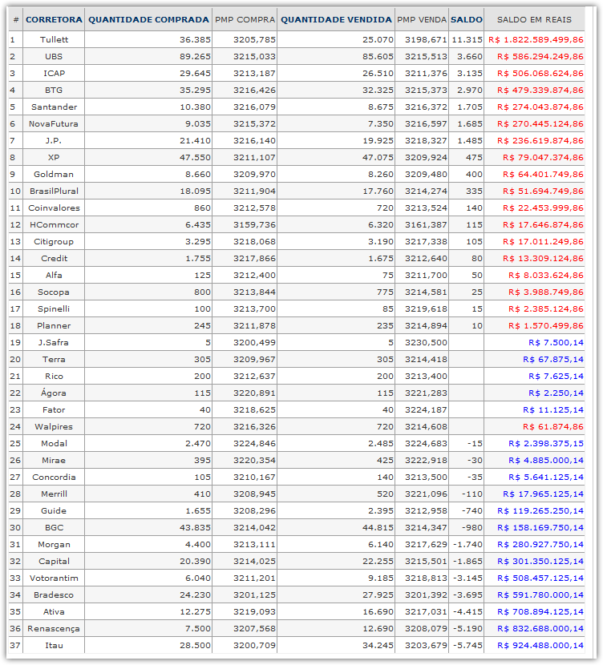Viewport: 603px width, 665px height.
Task: Click the PMP VENDA column header
Action: (x=422, y=19)
